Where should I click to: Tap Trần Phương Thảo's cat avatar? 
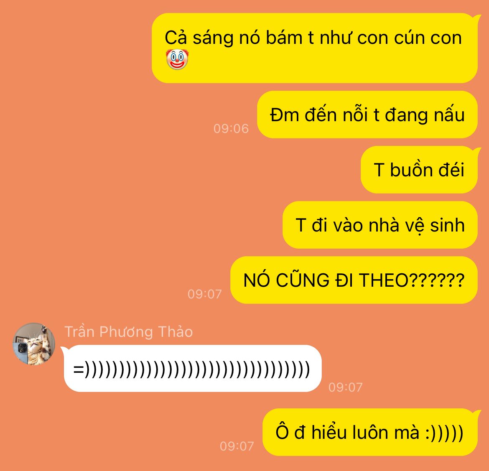click(x=34, y=344)
